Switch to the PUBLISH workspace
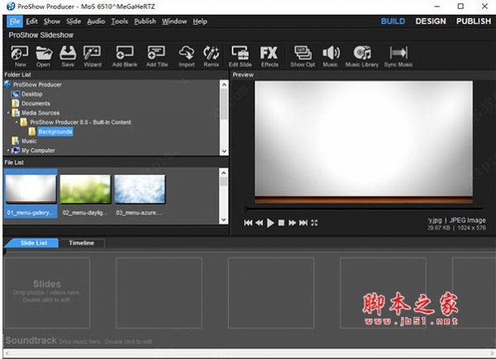This screenshot has height=359, width=496. click(x=472, y=21)
